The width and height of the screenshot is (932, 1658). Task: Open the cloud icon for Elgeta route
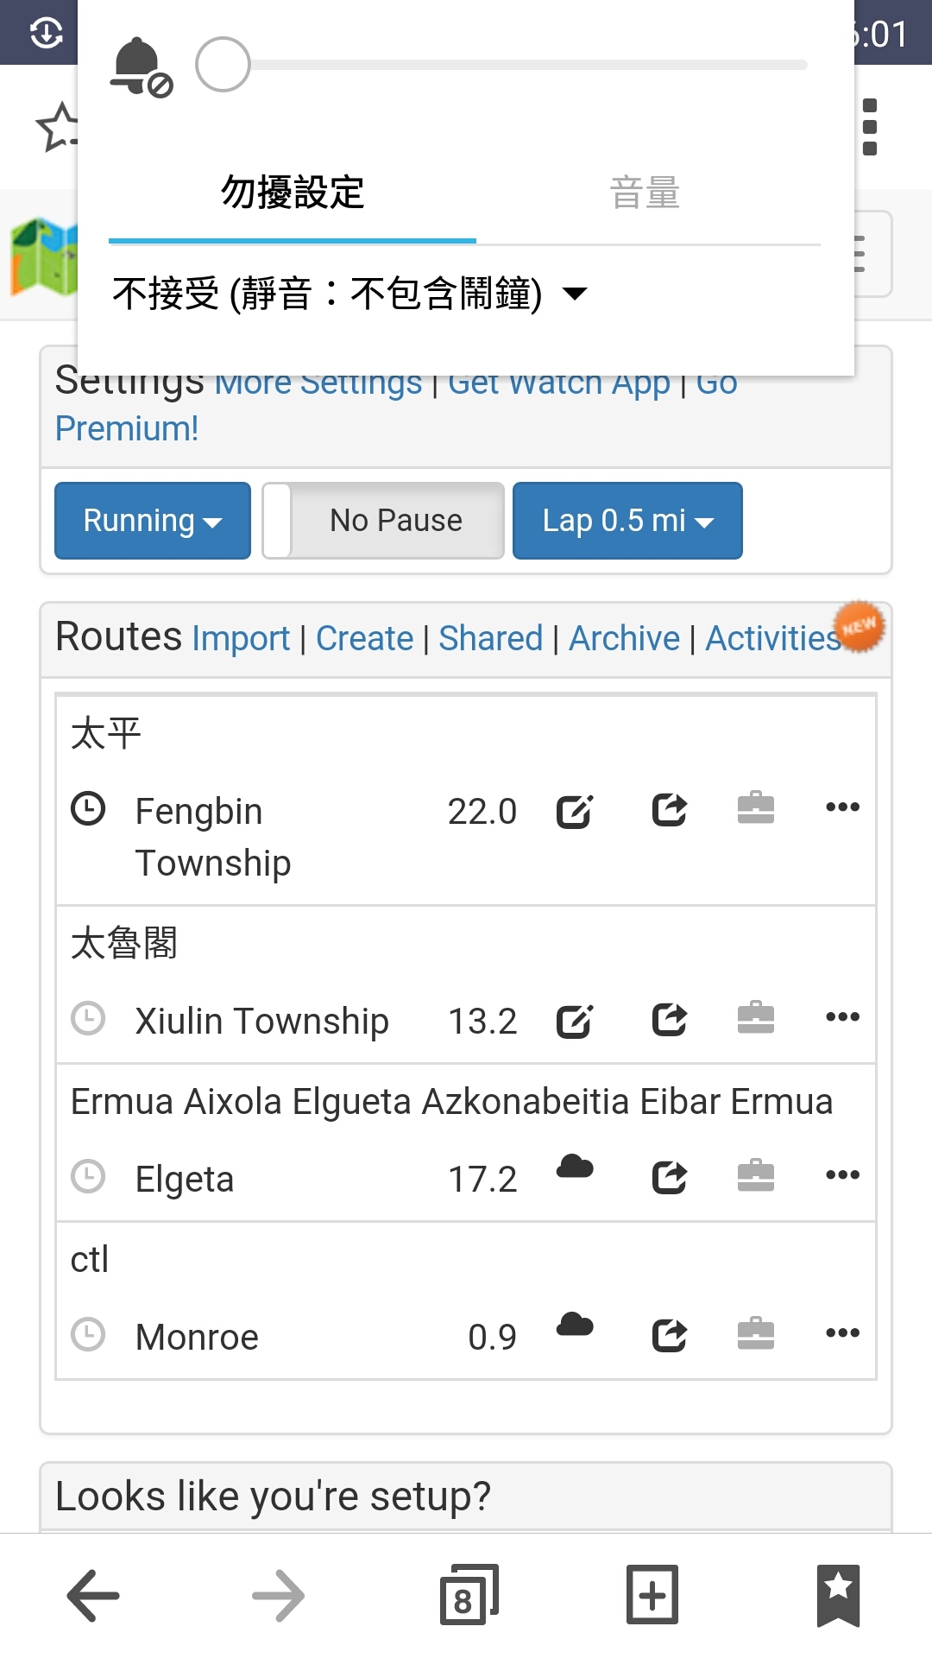[x=575, y=1168]
